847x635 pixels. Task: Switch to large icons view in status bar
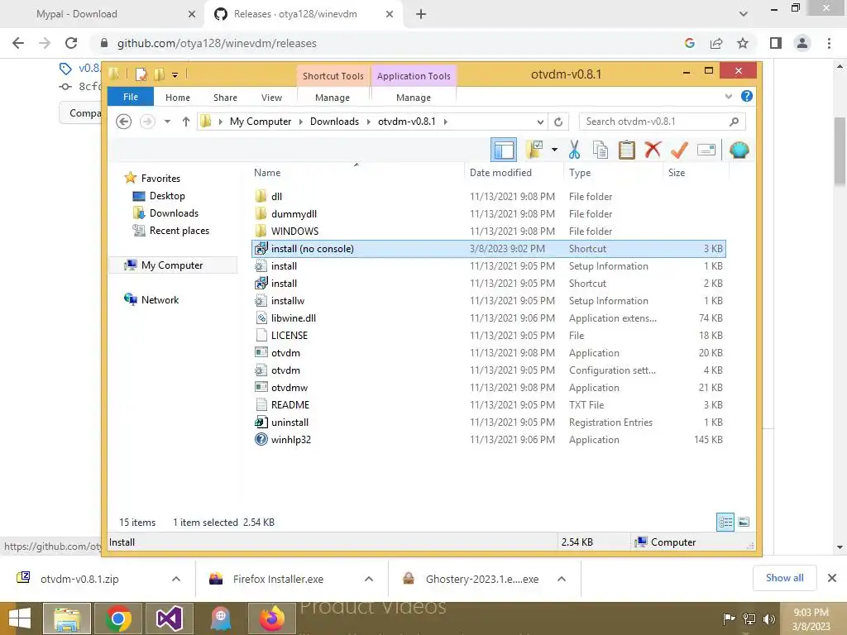[x=744, y=522]
